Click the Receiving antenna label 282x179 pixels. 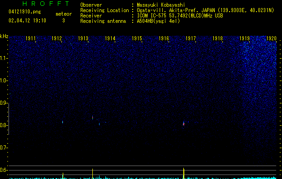[x=103, y=21]
